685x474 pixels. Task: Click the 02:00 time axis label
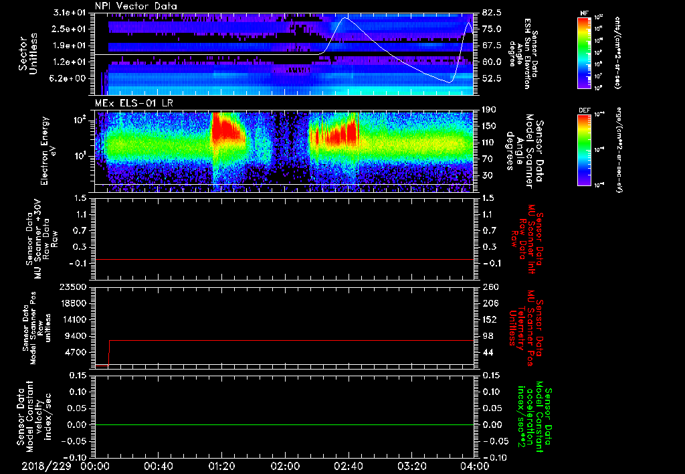(x=285, y=466)
